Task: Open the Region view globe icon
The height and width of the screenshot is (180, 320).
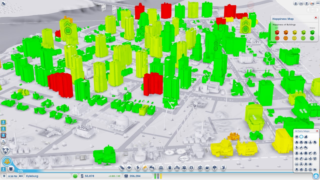Action: (x=6, y=151)
